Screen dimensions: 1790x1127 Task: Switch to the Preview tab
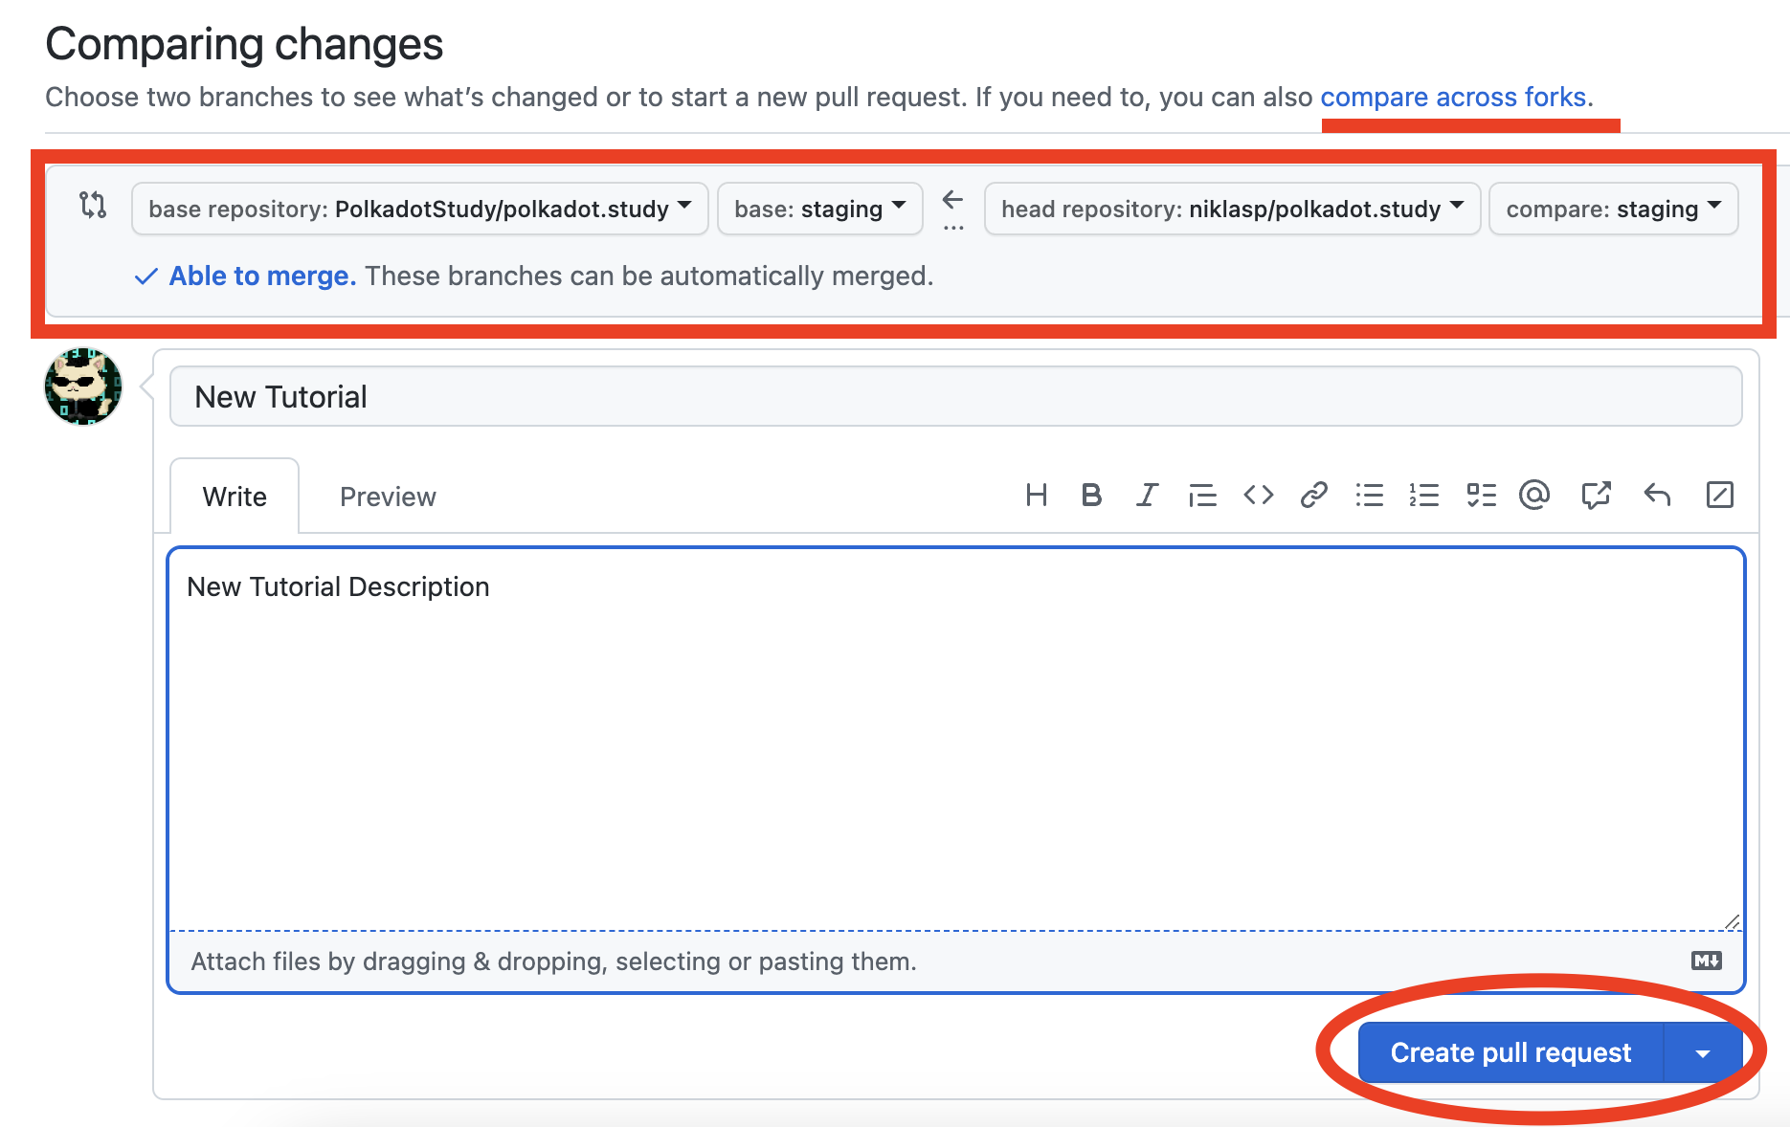coord(387,496)
